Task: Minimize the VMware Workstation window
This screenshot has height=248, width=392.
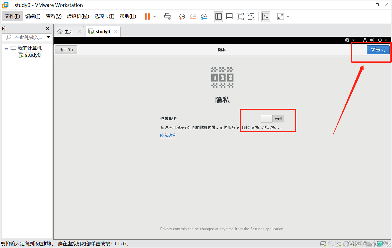Action: (368, 5)
